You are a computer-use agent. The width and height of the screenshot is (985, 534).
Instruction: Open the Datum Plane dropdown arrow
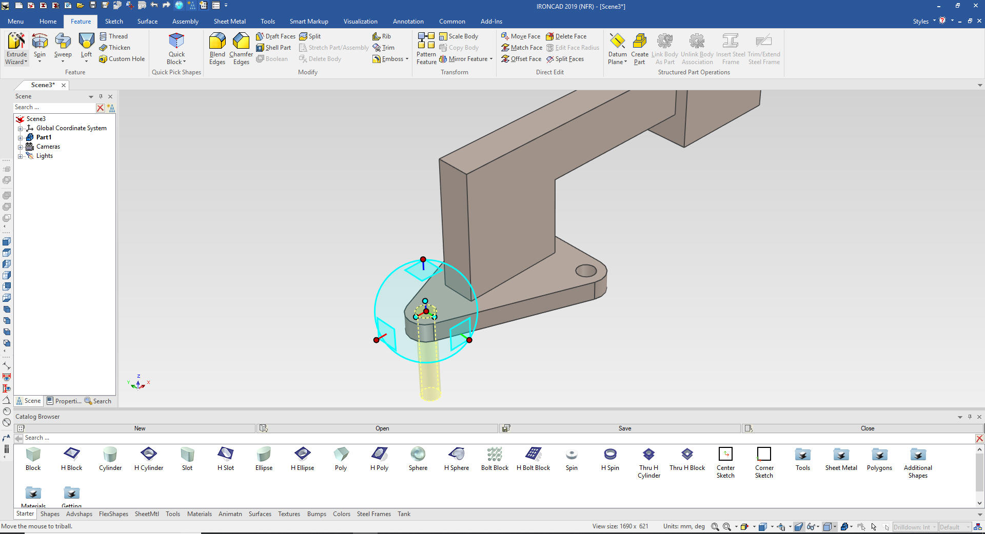[625, 62]
